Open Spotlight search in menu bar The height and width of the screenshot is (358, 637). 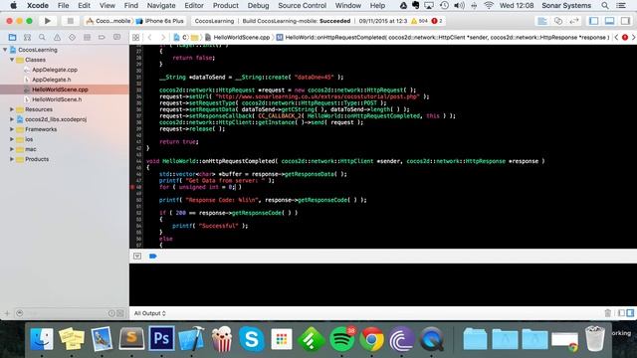click(x=605, y=5)
